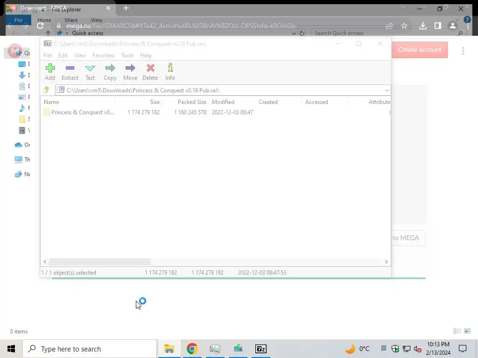The width and height of the screenshot is (478, 358).
Task: Reload the MEGA page in Chrome
Action: [40, 26]
